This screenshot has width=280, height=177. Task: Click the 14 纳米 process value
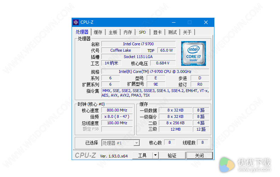coord(111,63)
